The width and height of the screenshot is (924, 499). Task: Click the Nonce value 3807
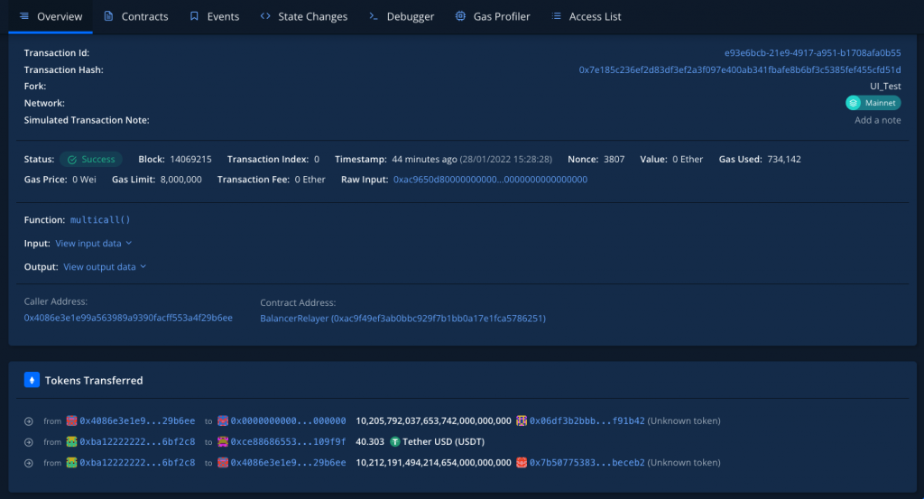click(x=614, y=160)
